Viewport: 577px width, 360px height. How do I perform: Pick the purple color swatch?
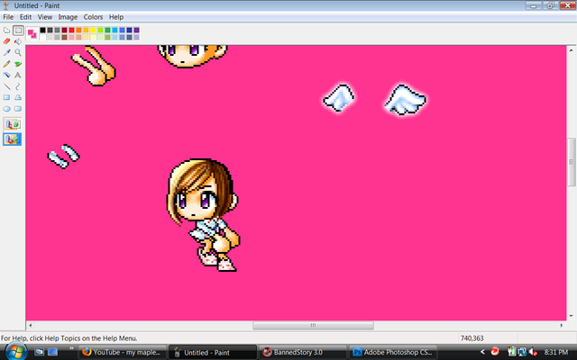coord(136,30)
